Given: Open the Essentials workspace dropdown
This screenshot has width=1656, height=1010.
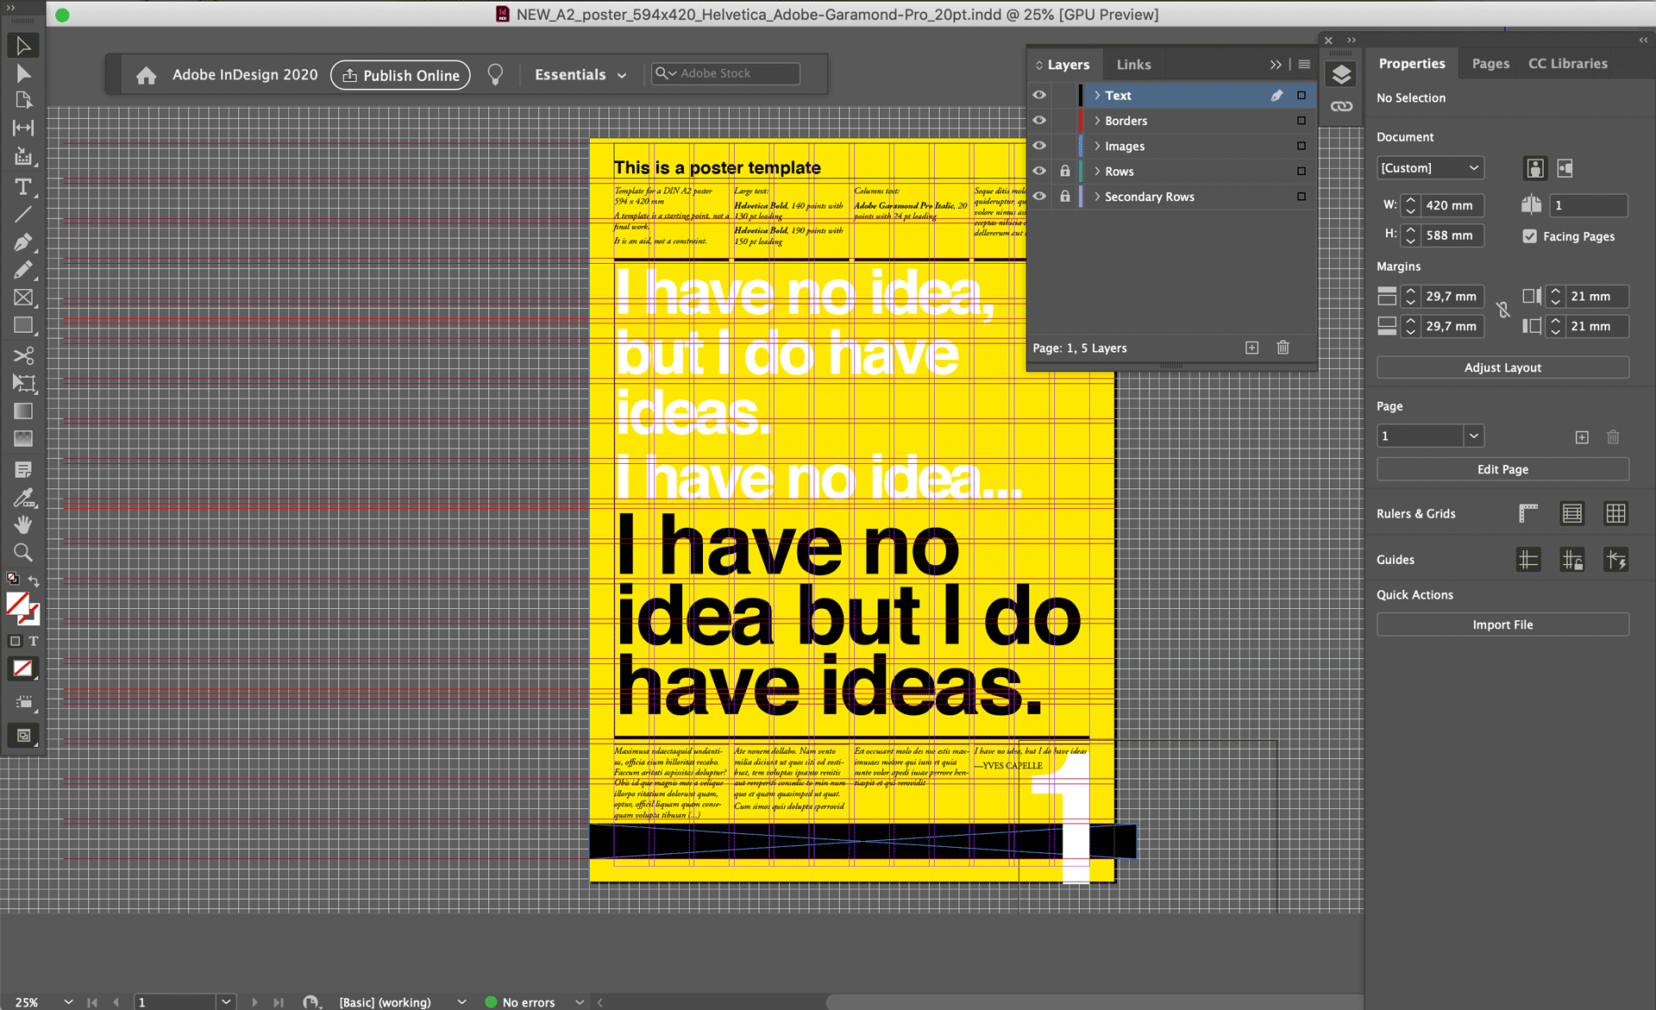Looking at the screenshot, I should 580,75.
